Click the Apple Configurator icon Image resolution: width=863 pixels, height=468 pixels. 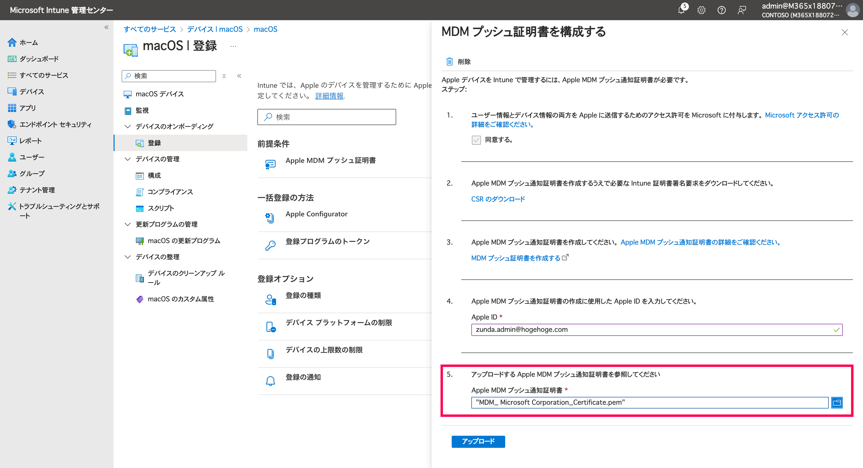click(x=270, y=218)
